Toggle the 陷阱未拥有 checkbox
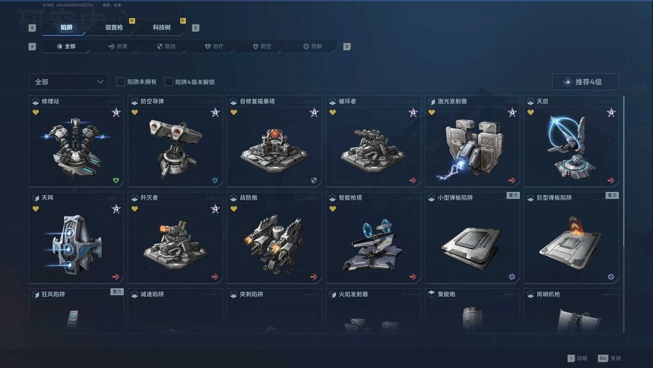 tap(121, 82)
